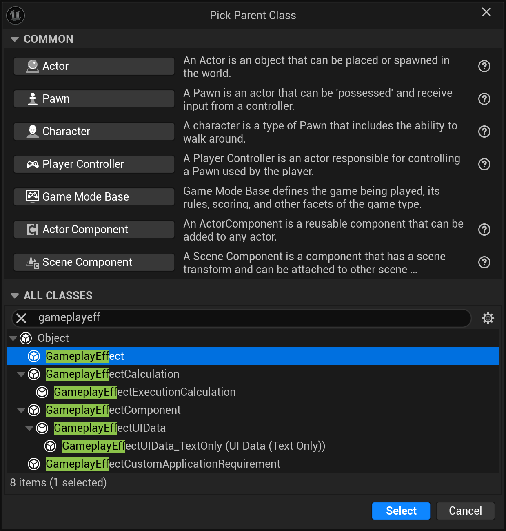Select GameplayEffectComponent in the tree
The image size is (506, 531).
point(253,410)
